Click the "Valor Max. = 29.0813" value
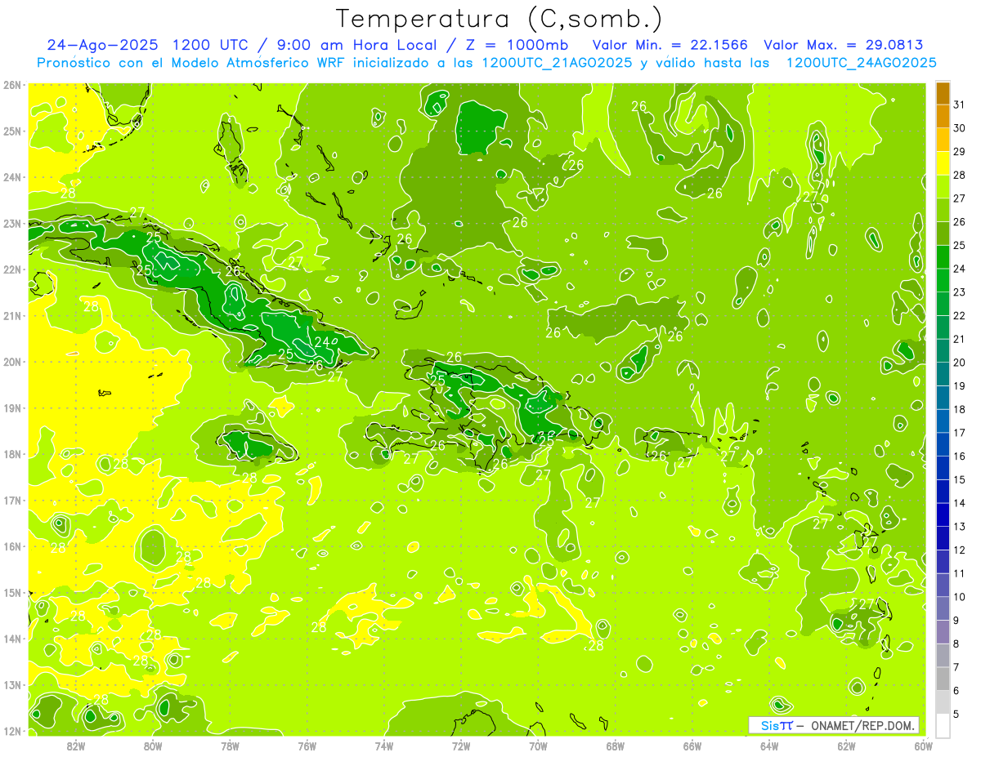Screen dimensions: 981x757 point(843,45)
